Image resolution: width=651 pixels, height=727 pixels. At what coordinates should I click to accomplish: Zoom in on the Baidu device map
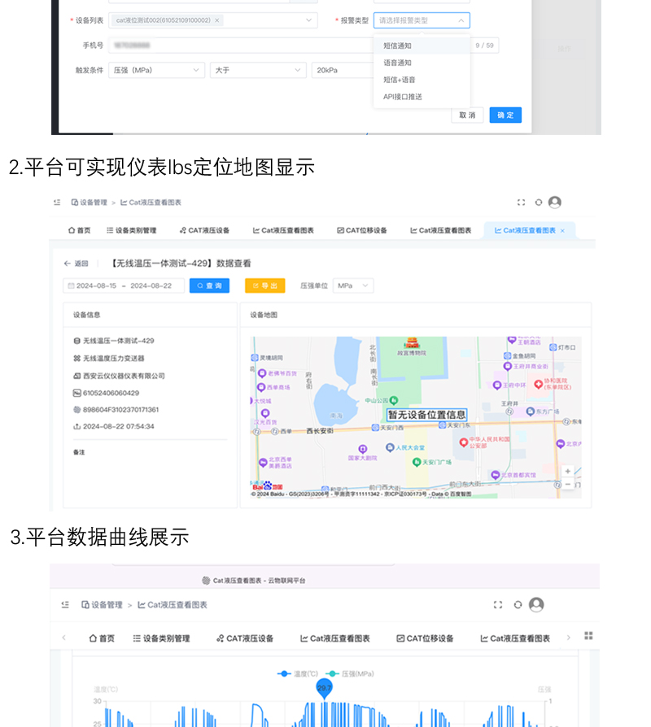click(568, 472)
